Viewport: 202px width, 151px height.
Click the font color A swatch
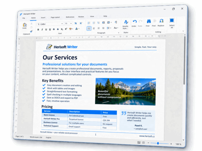77,29
